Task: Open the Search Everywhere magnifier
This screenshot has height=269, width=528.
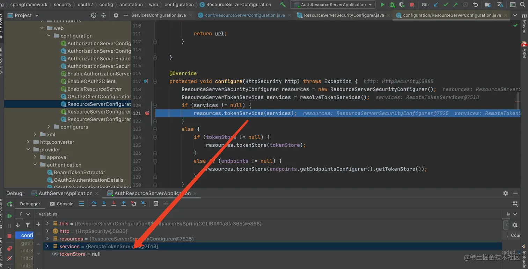Action: (x=523, y=5)
